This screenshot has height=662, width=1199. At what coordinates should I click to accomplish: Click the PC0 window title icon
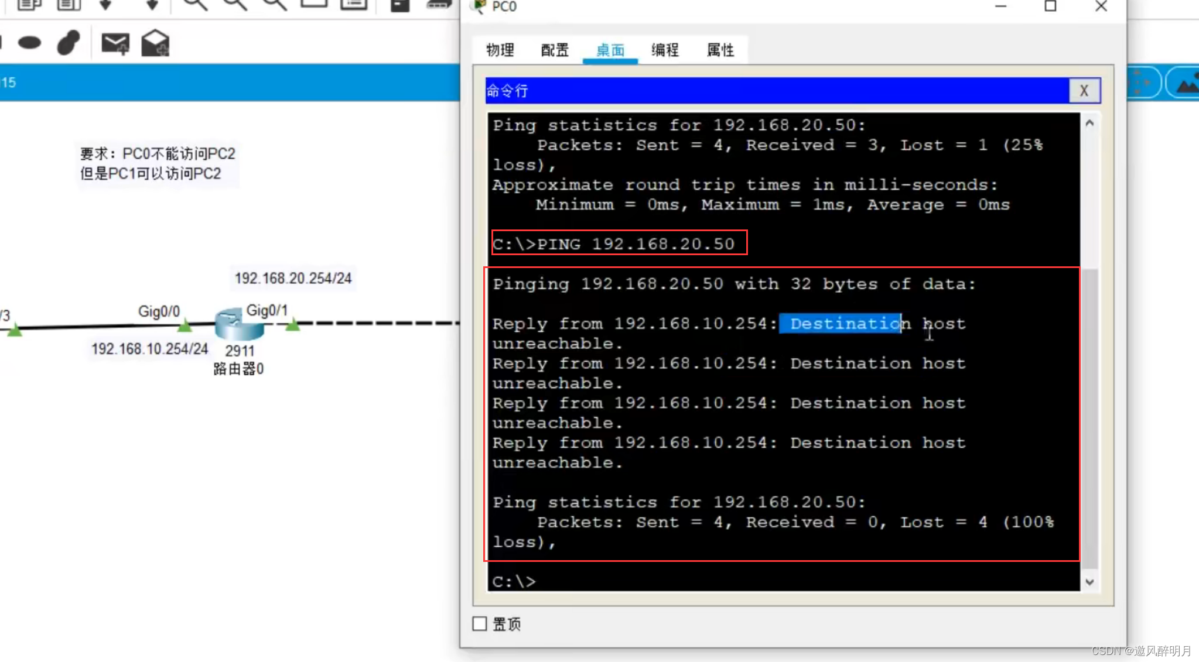pos(480,6)
